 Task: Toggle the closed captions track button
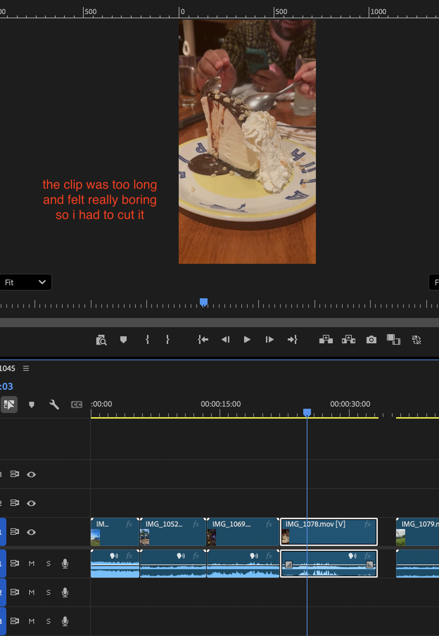[x=77, y=405]
